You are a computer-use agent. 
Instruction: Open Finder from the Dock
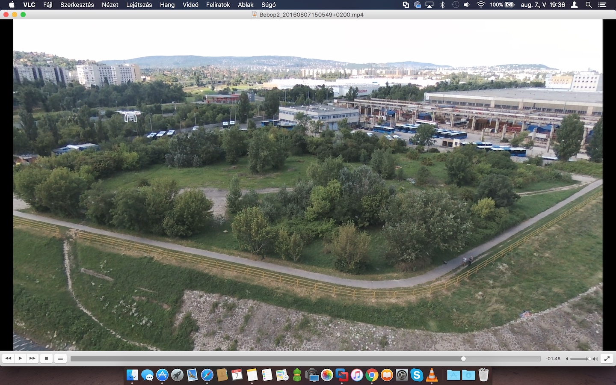pos(132,375)
